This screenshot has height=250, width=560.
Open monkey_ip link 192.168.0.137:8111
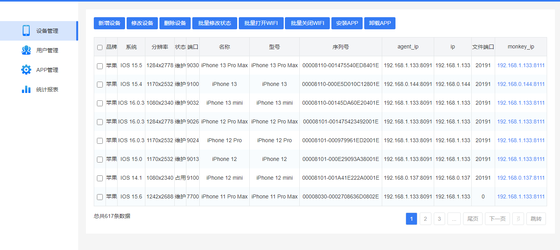click(521, 178)
